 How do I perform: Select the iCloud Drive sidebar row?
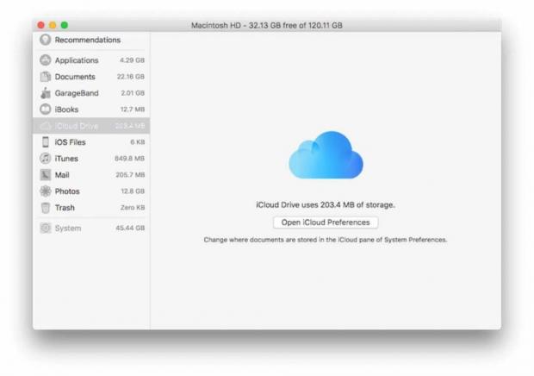[x=91, y=126]
